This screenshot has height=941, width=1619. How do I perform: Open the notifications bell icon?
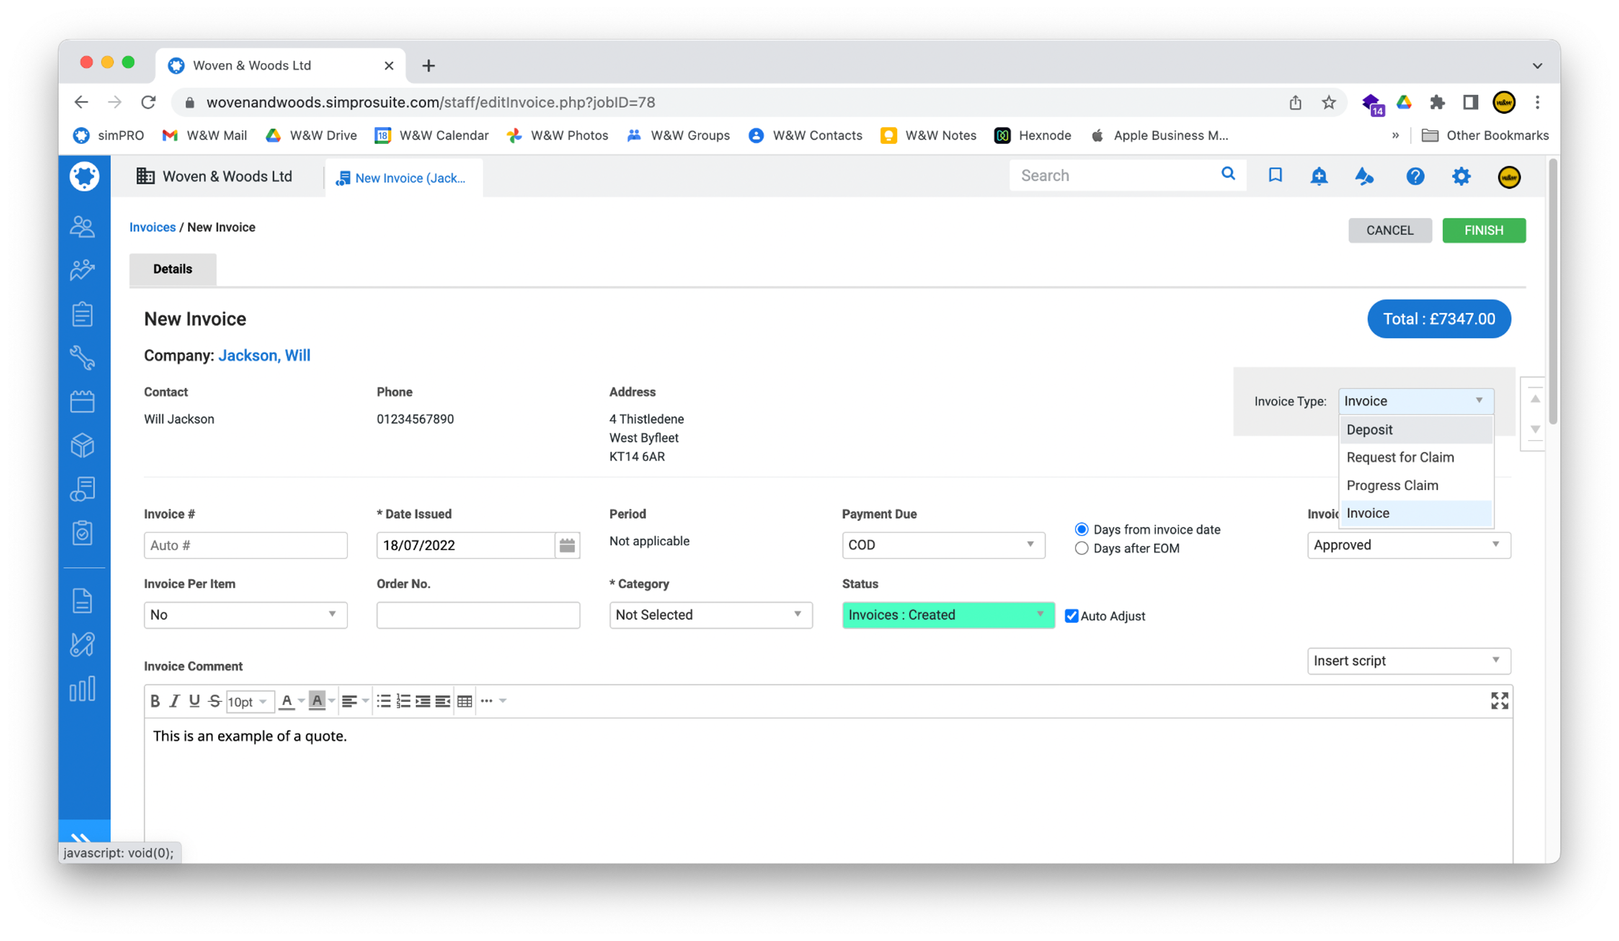[x=1318, y=176]
